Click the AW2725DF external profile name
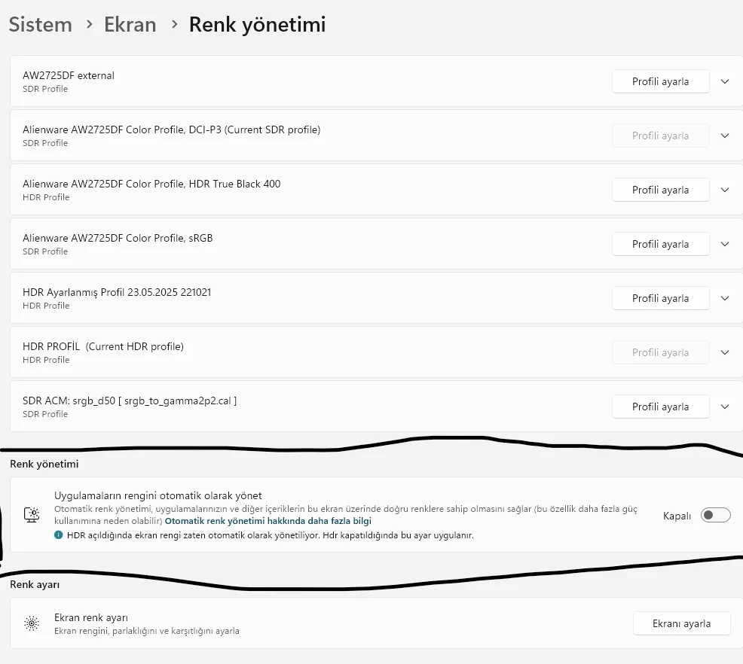 (69, 76)
